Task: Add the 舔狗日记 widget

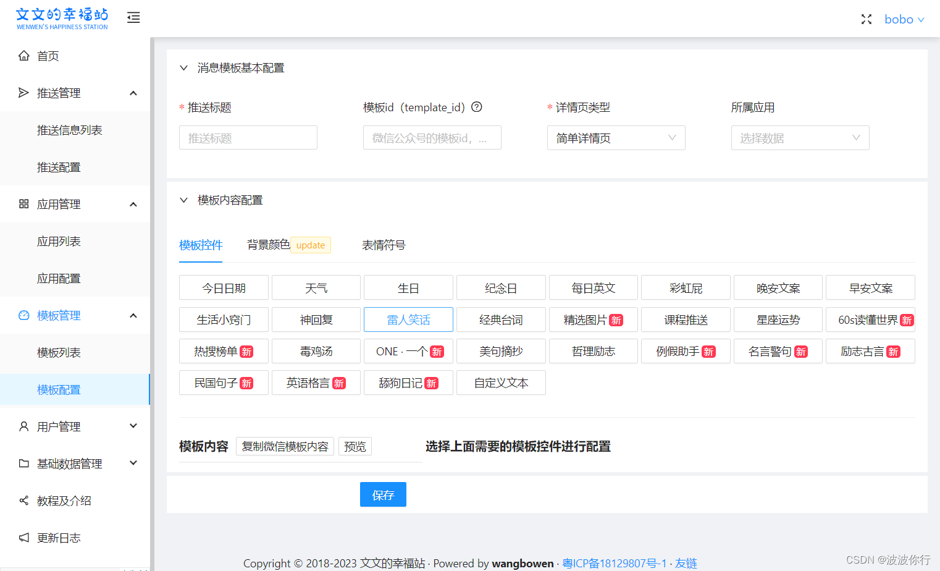Action: (x=408, y=383)
